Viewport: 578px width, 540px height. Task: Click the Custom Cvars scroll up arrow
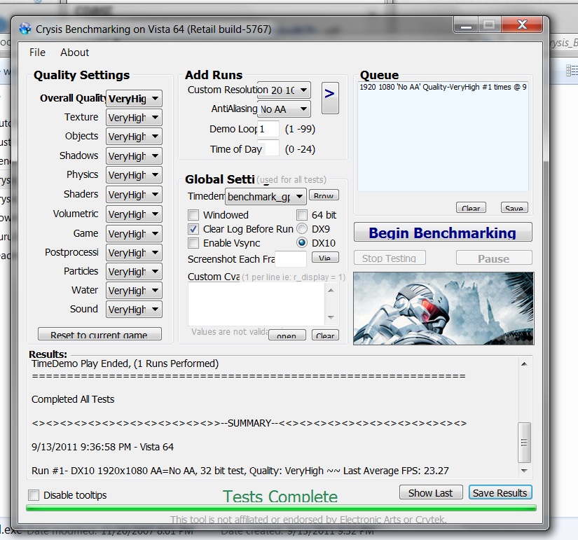(331, 291)
